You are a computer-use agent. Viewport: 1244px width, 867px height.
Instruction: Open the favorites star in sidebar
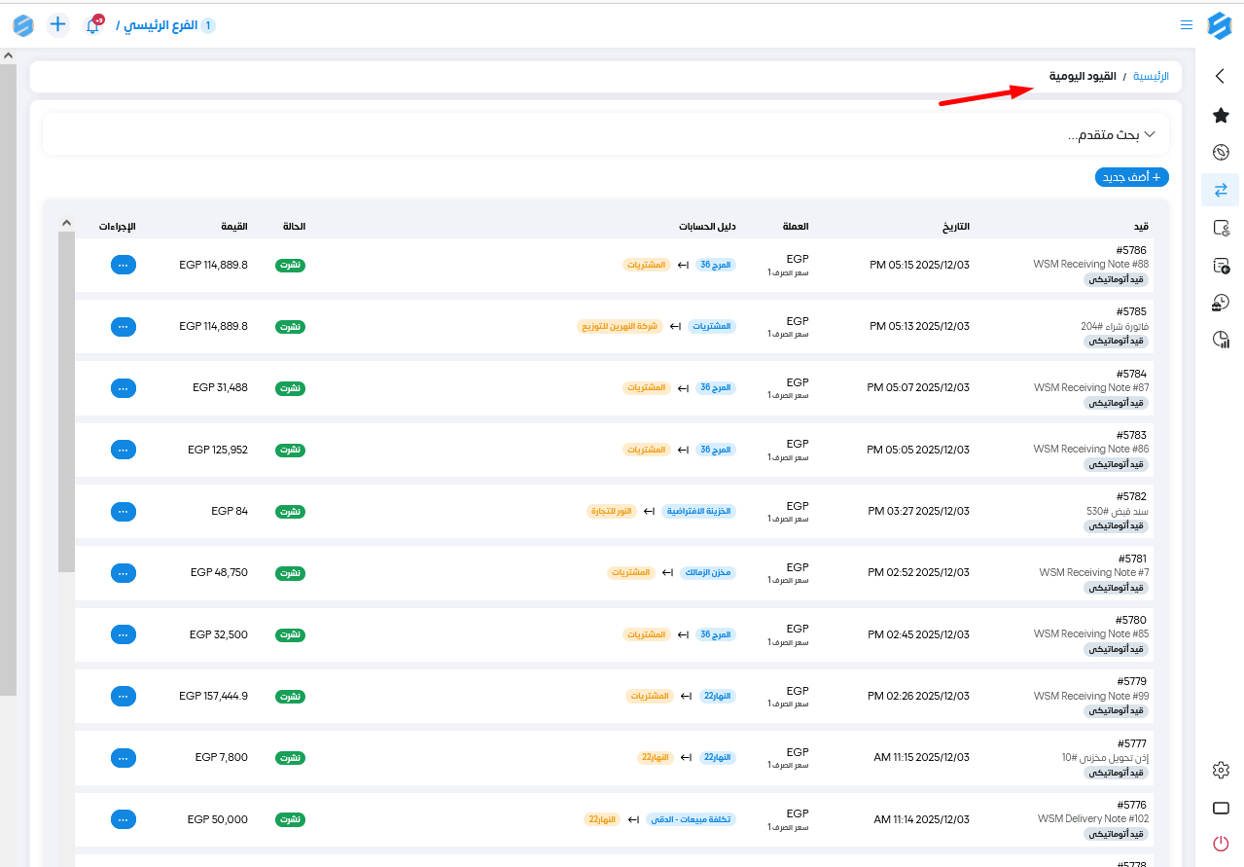1221,116
